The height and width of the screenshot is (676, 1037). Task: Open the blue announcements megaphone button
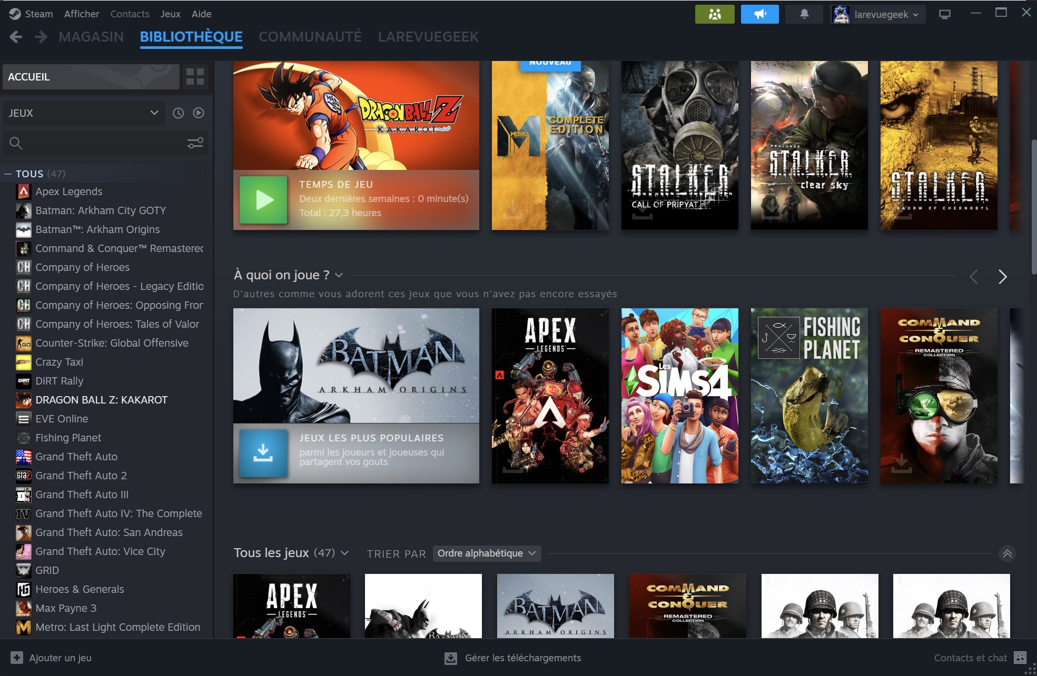click(759, 14)
